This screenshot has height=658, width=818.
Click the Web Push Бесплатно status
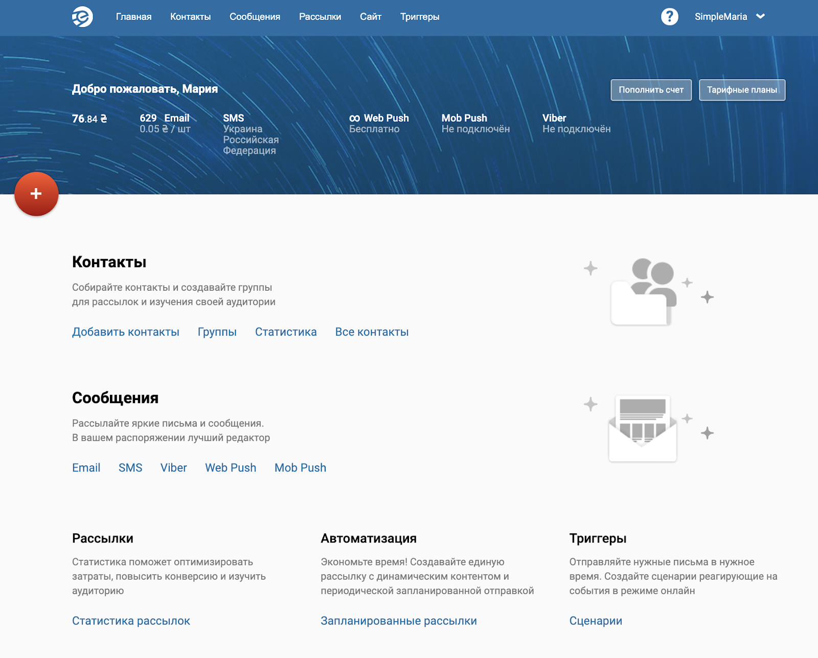(374, 129)
